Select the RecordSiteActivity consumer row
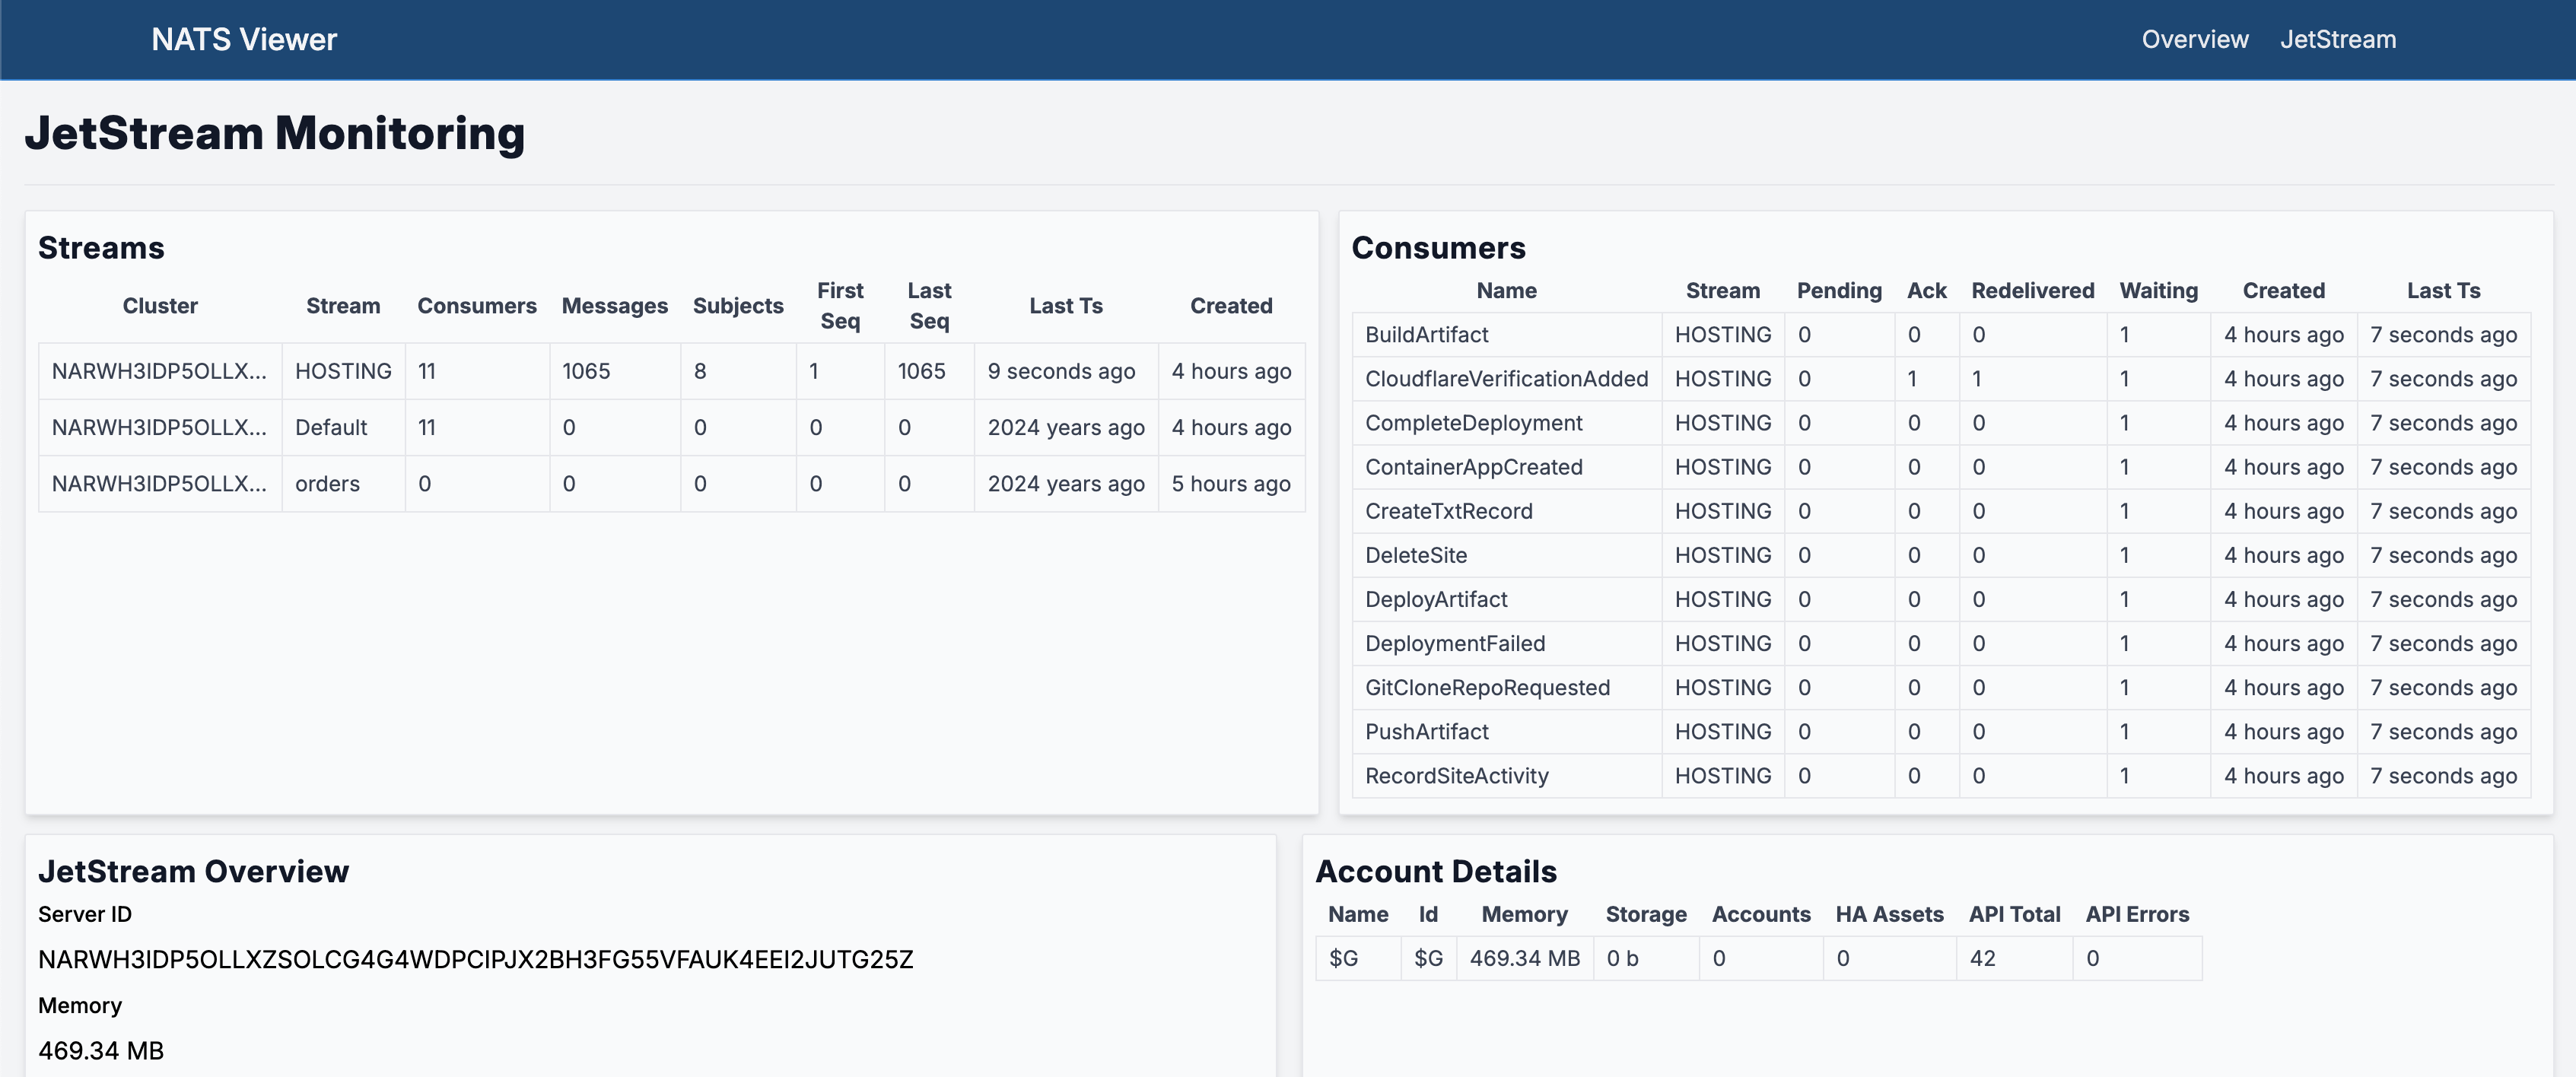This screenshot has width=2576, height=1077. pos(1456,776)
